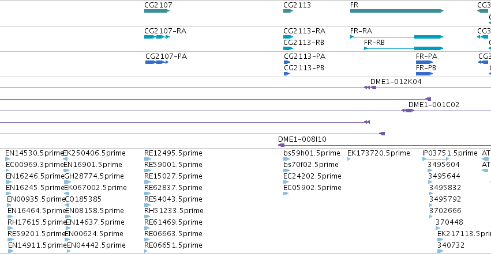
Task: Click the EN16245.5prime EST label
Action: click(x=35, y=188)
